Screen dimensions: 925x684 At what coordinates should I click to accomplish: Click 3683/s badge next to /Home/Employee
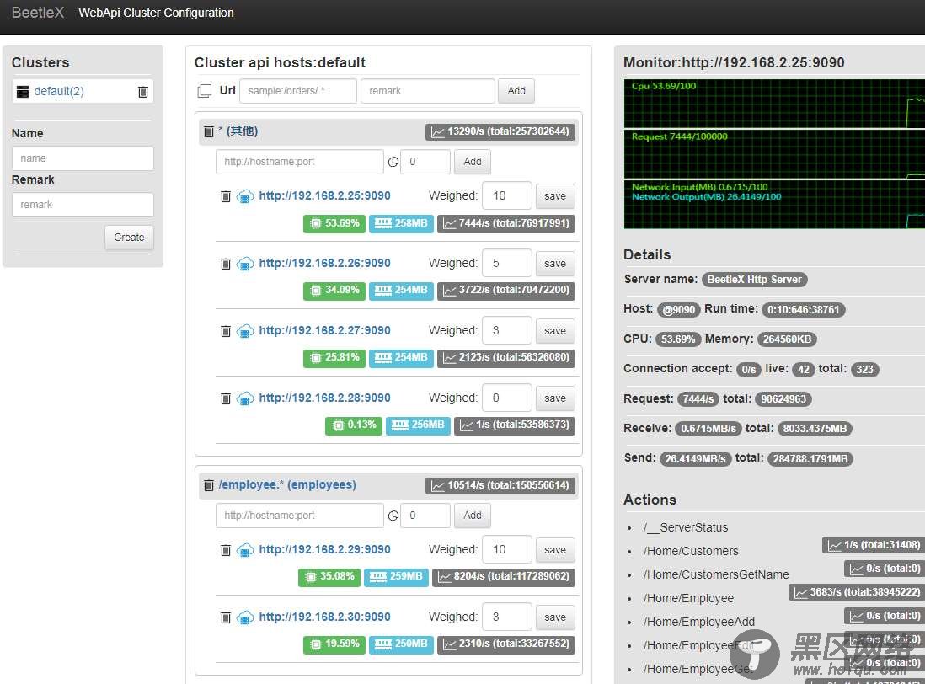pyautogui.click(x=857, y=592)
